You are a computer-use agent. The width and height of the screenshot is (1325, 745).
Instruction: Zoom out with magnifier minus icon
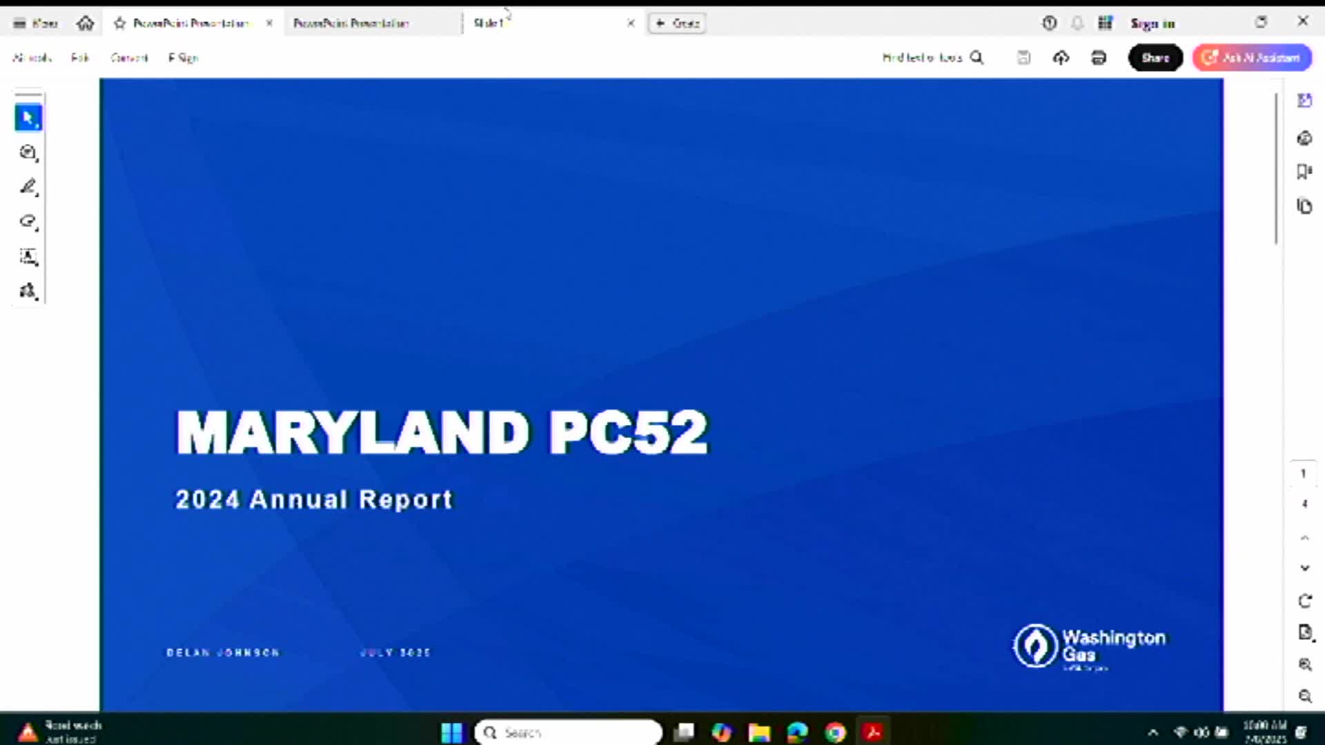tap(1304, 696)
